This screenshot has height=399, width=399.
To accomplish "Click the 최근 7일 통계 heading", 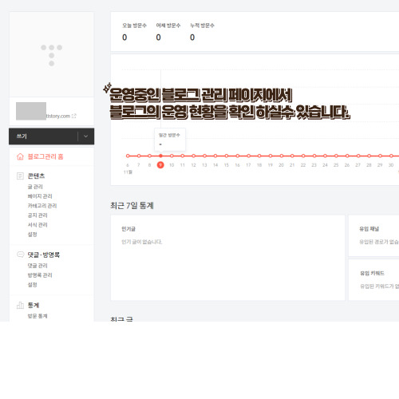I will coord(132,205).
